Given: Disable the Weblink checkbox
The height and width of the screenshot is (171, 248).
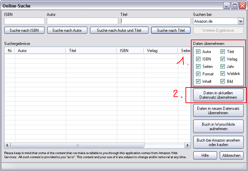Looking at the screenshot, I should [223, 74].
